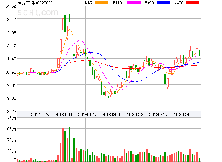222x162 pixels.
Task: Click the 20180302 date label
Action: [x=134, y=115]
